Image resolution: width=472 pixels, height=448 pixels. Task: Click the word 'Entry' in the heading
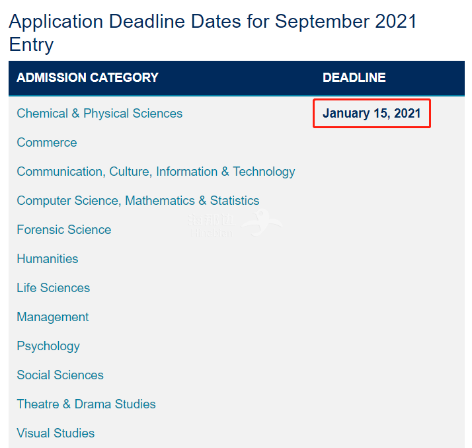click(31, 45)
